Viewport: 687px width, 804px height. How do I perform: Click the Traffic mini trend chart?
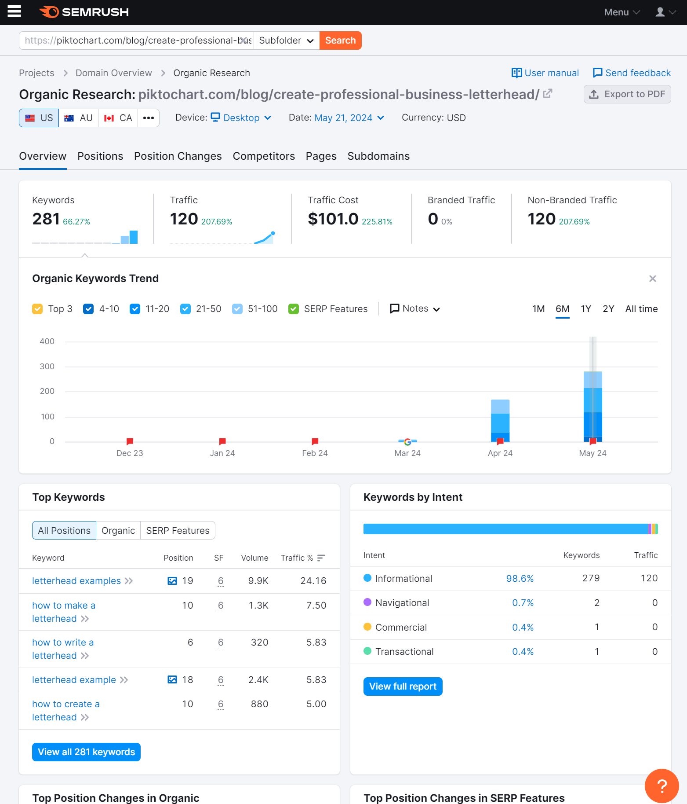222,237
